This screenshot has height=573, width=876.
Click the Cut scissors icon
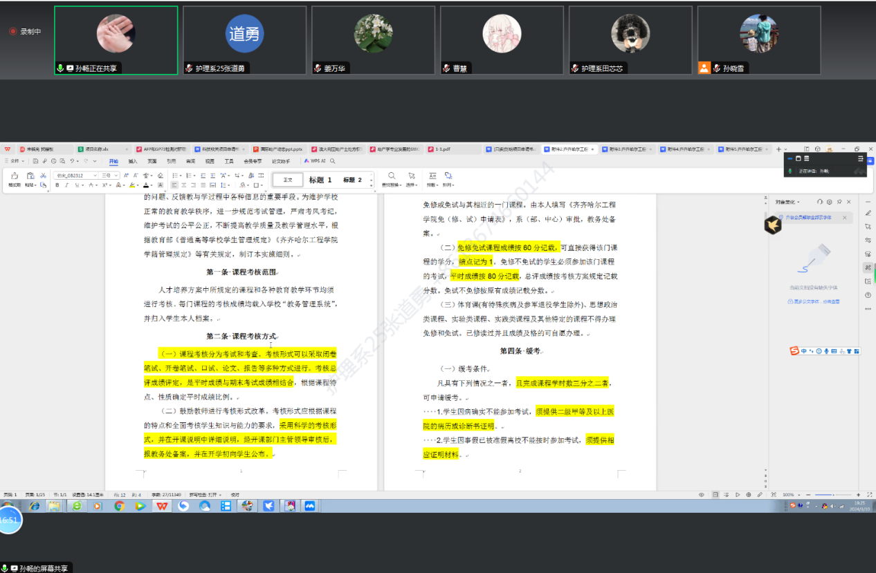[43, 176]
